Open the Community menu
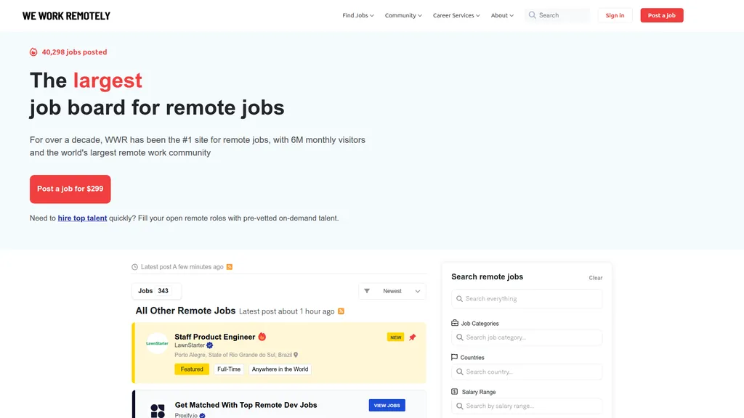This screenshot has width=744, height=418. 403,15
